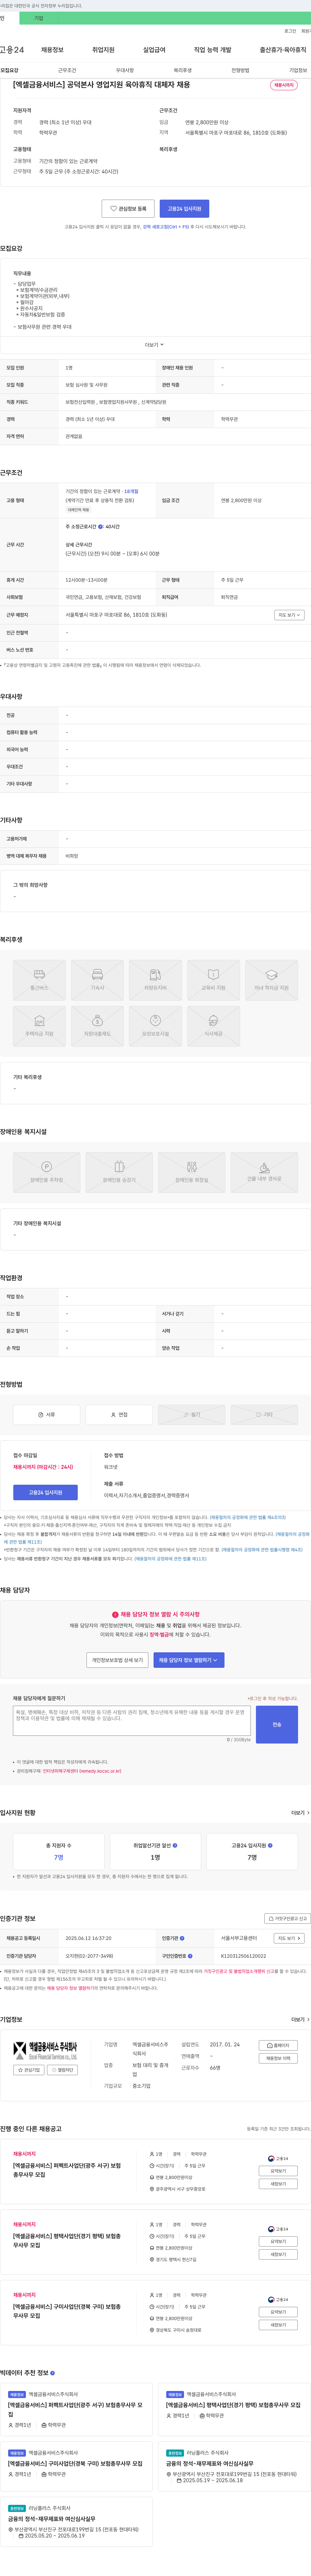The height and width of the screenshot is (2576, 311).
Task: Click the top 고용24 입사지원 button
Action: [184, 209]
